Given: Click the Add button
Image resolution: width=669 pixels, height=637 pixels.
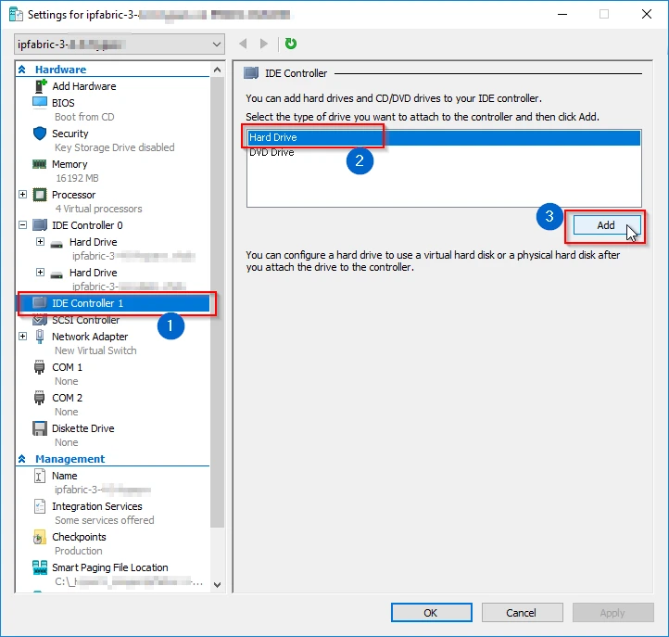Looking at the screenshot, I should click(605, 225).
